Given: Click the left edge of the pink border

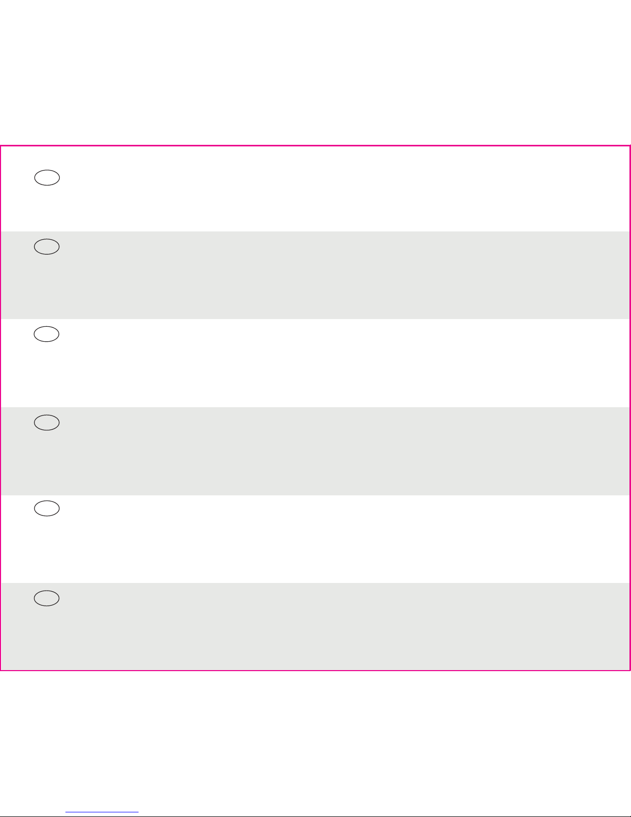Looking at the screenshot, I should [x=1, y=408].
